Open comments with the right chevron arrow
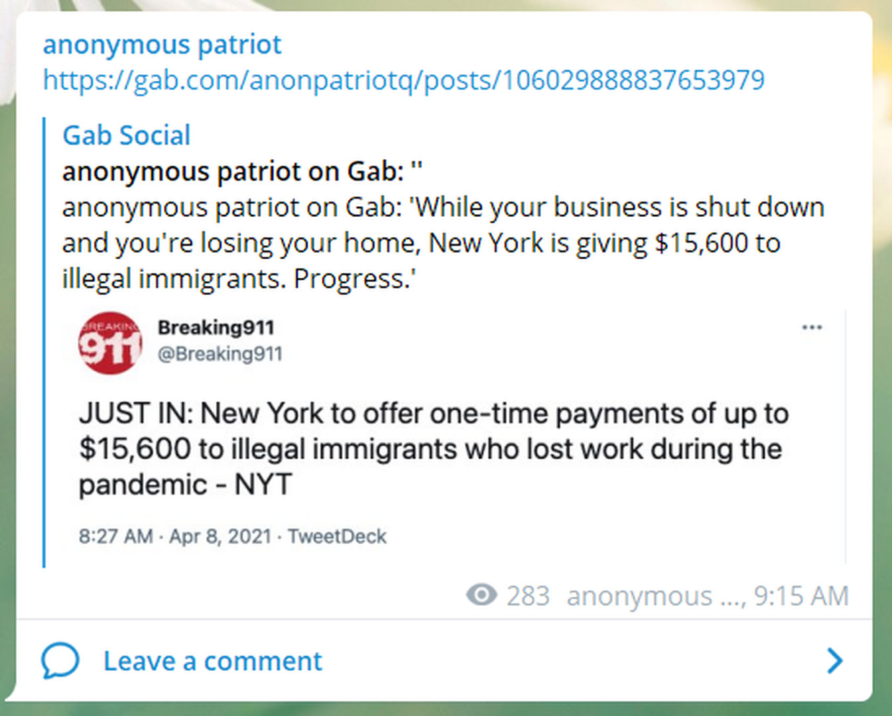Viewport: 892px width, 716px height. click(834, 660)
